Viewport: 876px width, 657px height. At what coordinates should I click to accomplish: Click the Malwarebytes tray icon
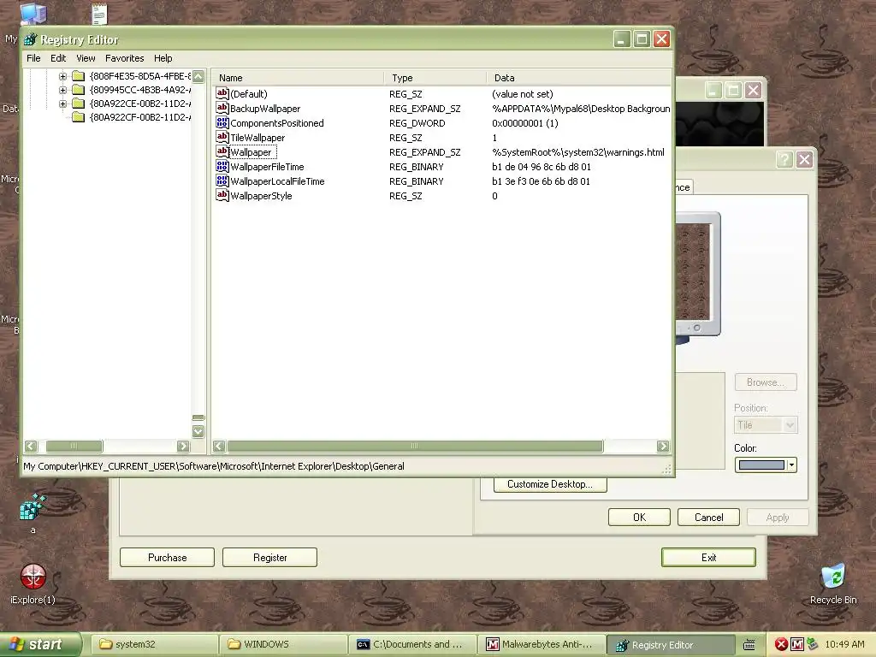797,644
